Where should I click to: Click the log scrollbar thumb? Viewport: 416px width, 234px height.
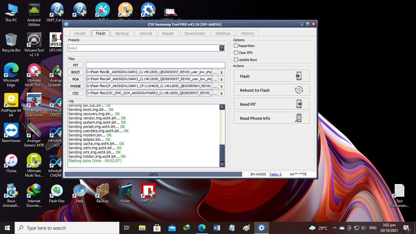pyautogui.click(x=222, y=153)
